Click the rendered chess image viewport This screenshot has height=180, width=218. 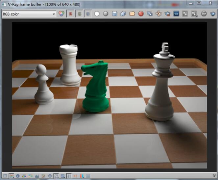click(x=109, y=95)
